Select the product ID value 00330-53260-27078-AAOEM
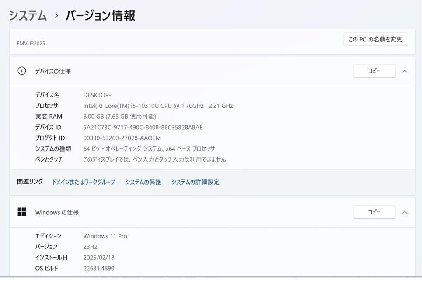The width and height of the screenshot is (422, 283). (x=122, y=138)
